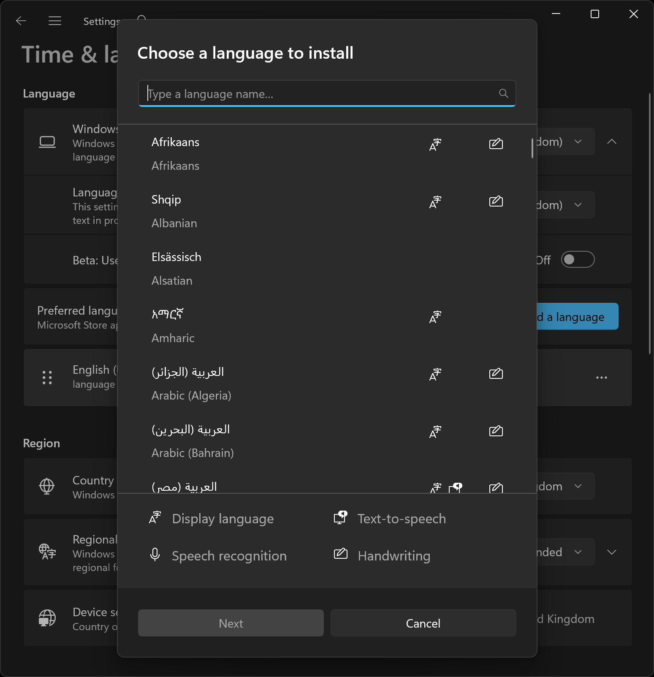Click the Shqip display language icon
Screen dimensions: 654x677
coord(435,202)
